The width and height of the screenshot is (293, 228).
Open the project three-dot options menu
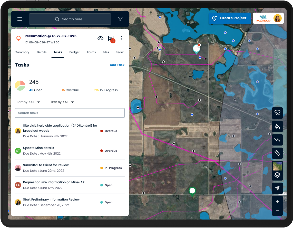tap(121, 38)
